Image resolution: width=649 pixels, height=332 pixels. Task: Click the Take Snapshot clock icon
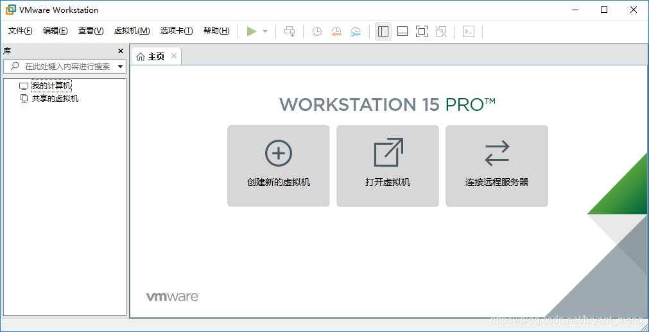[x=316, y=31]
